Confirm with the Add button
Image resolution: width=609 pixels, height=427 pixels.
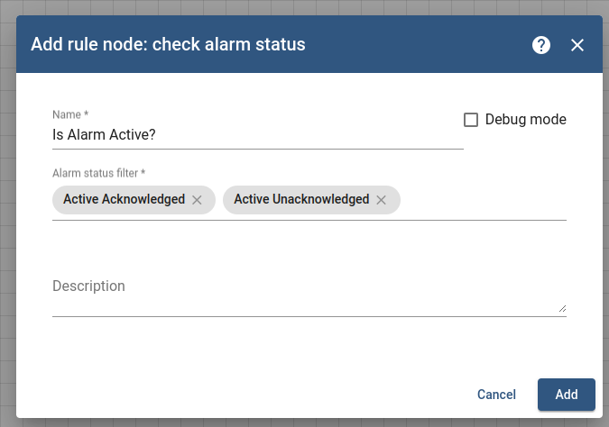567,395
